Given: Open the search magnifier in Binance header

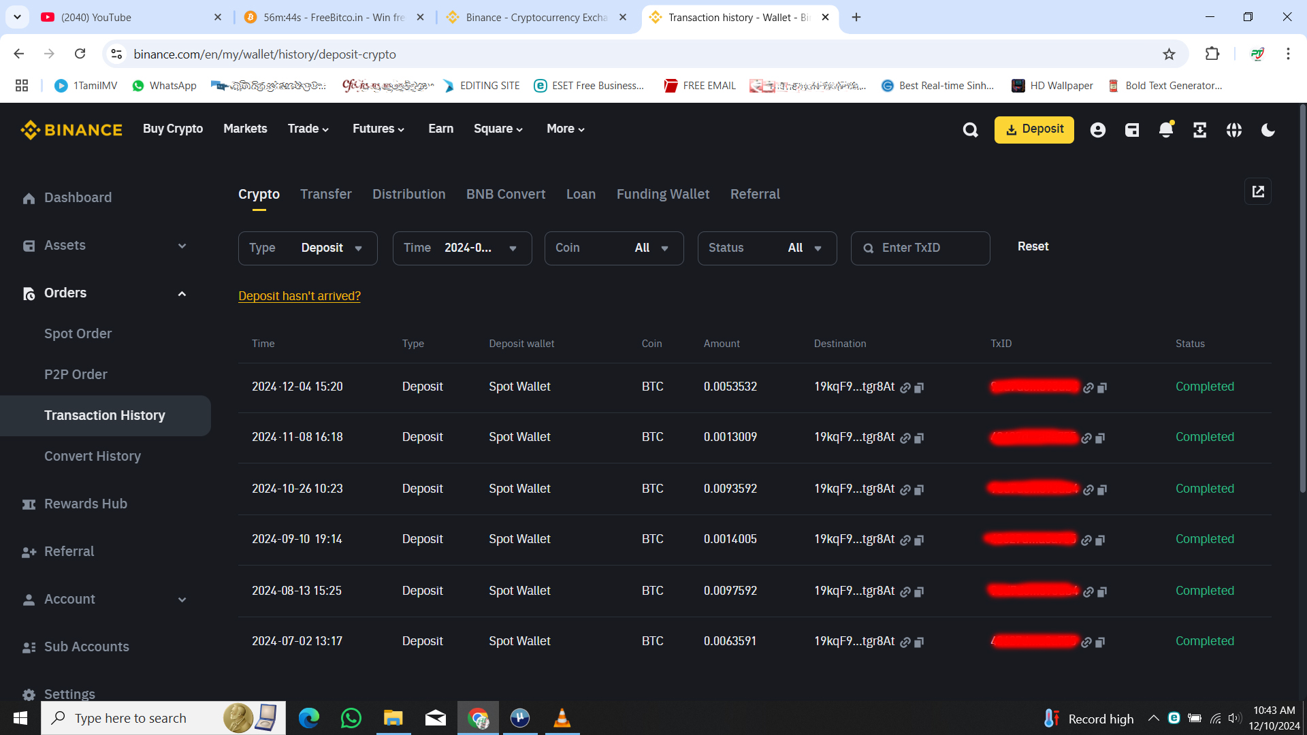Looking at the screenshot, I should click(x=971, y=130).
